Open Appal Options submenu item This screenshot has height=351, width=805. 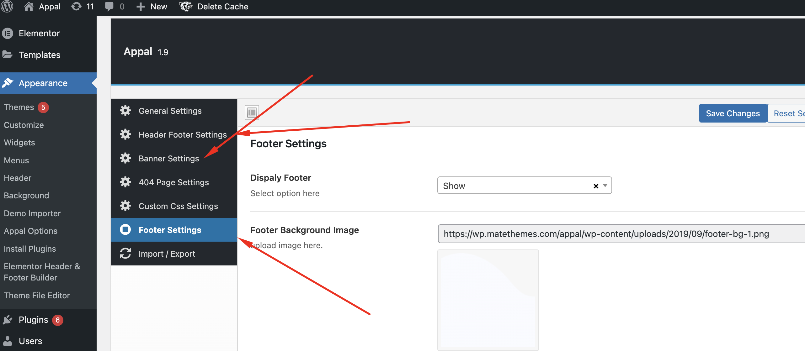[31, 231]
